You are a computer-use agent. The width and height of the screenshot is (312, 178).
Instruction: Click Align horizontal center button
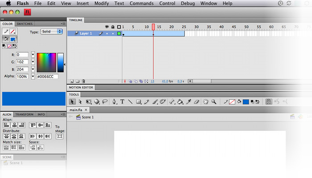tap(14, 125)
